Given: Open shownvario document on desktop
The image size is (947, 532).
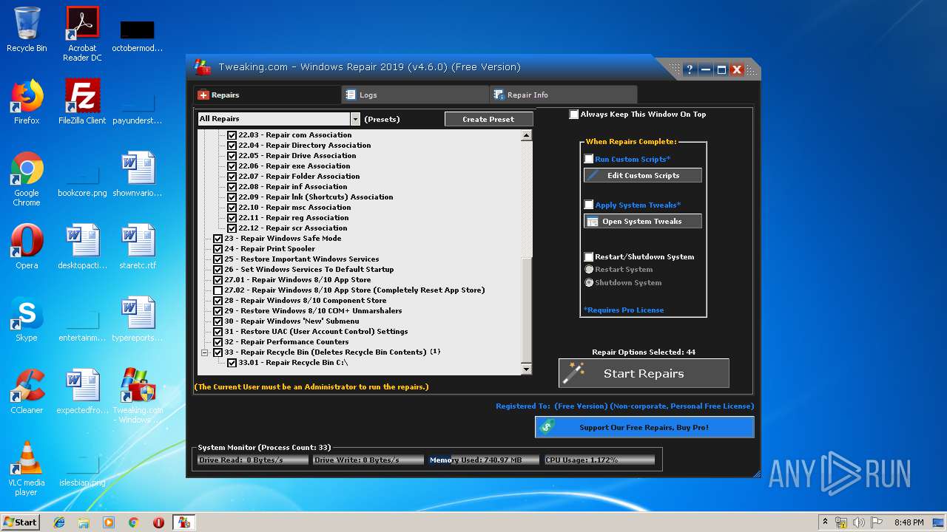Looking at the screenshot, I should point(138,174).
